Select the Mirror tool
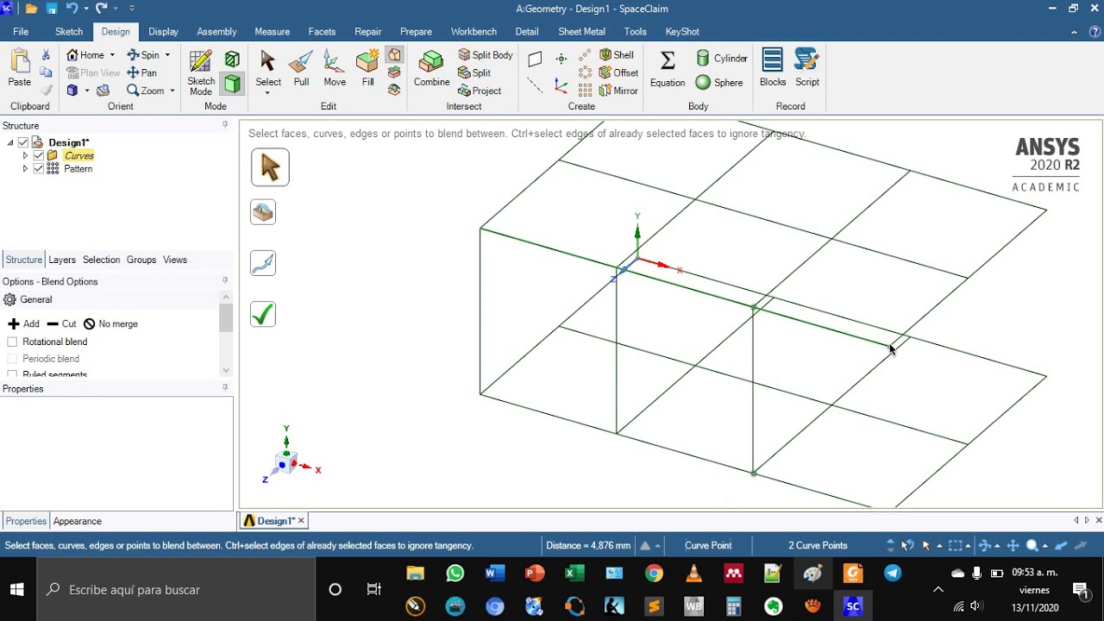Screen dimensions: 1104x621 coord(619,91)
